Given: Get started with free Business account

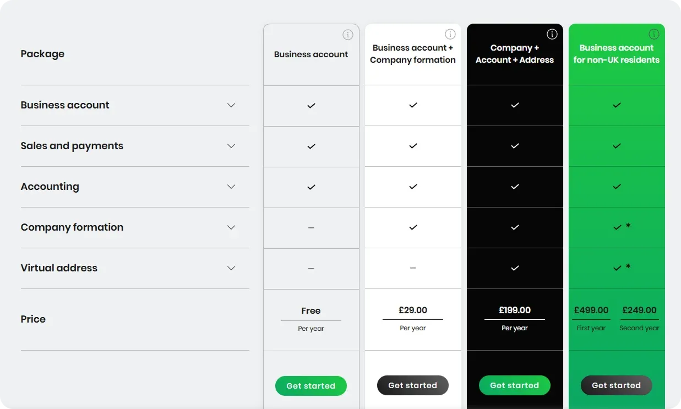Looking at the screenshot, I should tap(311, 386).
